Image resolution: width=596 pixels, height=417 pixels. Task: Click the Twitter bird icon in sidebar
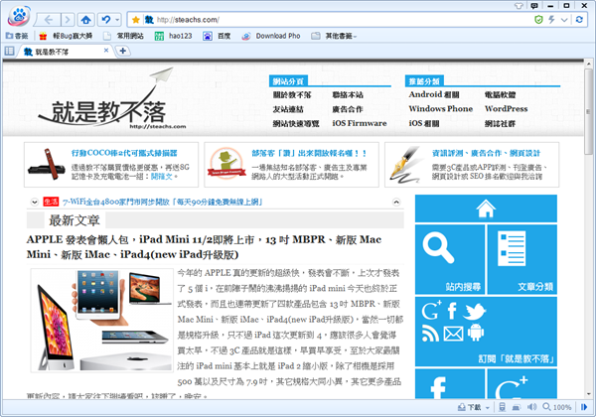coord(473,312)
